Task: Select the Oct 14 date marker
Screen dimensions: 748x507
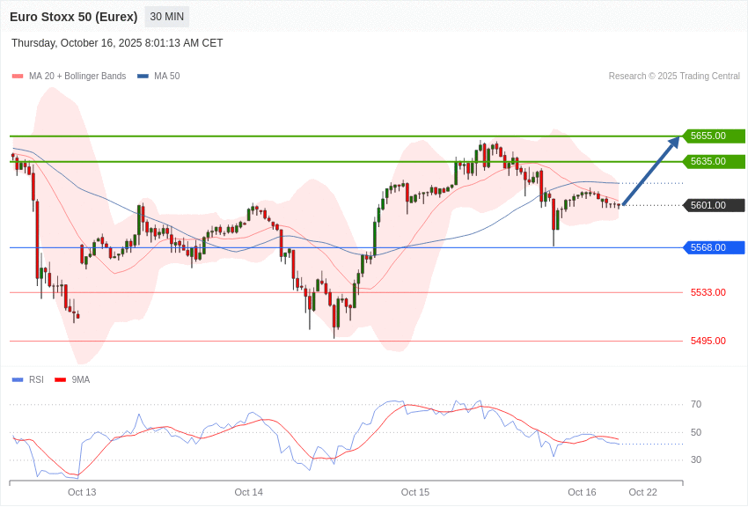Action: point(248,492)
